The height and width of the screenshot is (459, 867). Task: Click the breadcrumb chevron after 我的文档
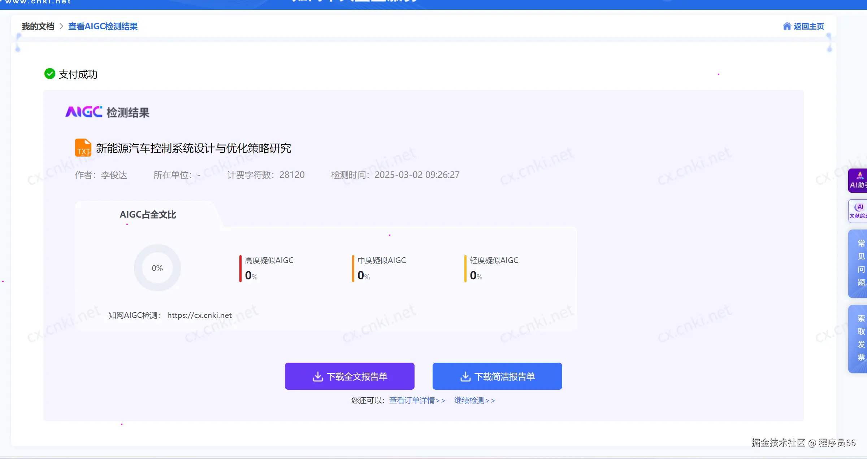pyautogui.click(x=61, y=26)
